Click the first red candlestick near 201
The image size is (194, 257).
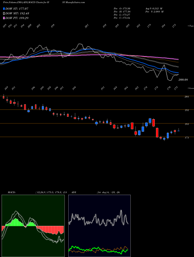click(x=3, y=97)
